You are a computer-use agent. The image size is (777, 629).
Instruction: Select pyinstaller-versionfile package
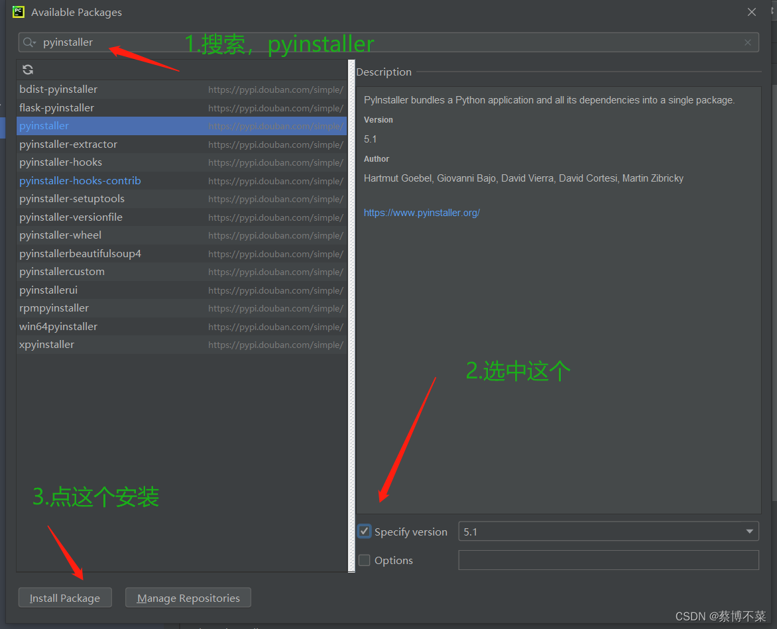coord(182,217)
